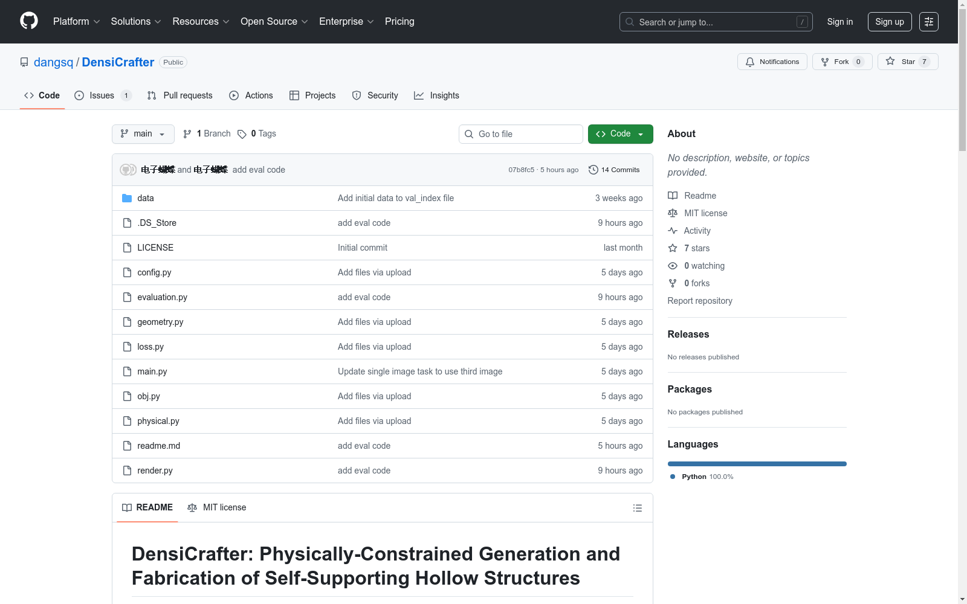Image resolution: width=967 pixels, height=604 pixels.
Task: Expand the Platform menu
Action: click(76, 22)
